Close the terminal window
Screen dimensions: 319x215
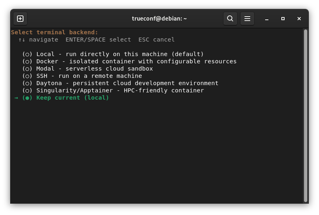click(299, 19)
